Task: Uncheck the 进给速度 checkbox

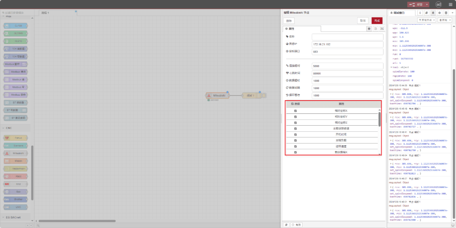Action: (295, 146)
